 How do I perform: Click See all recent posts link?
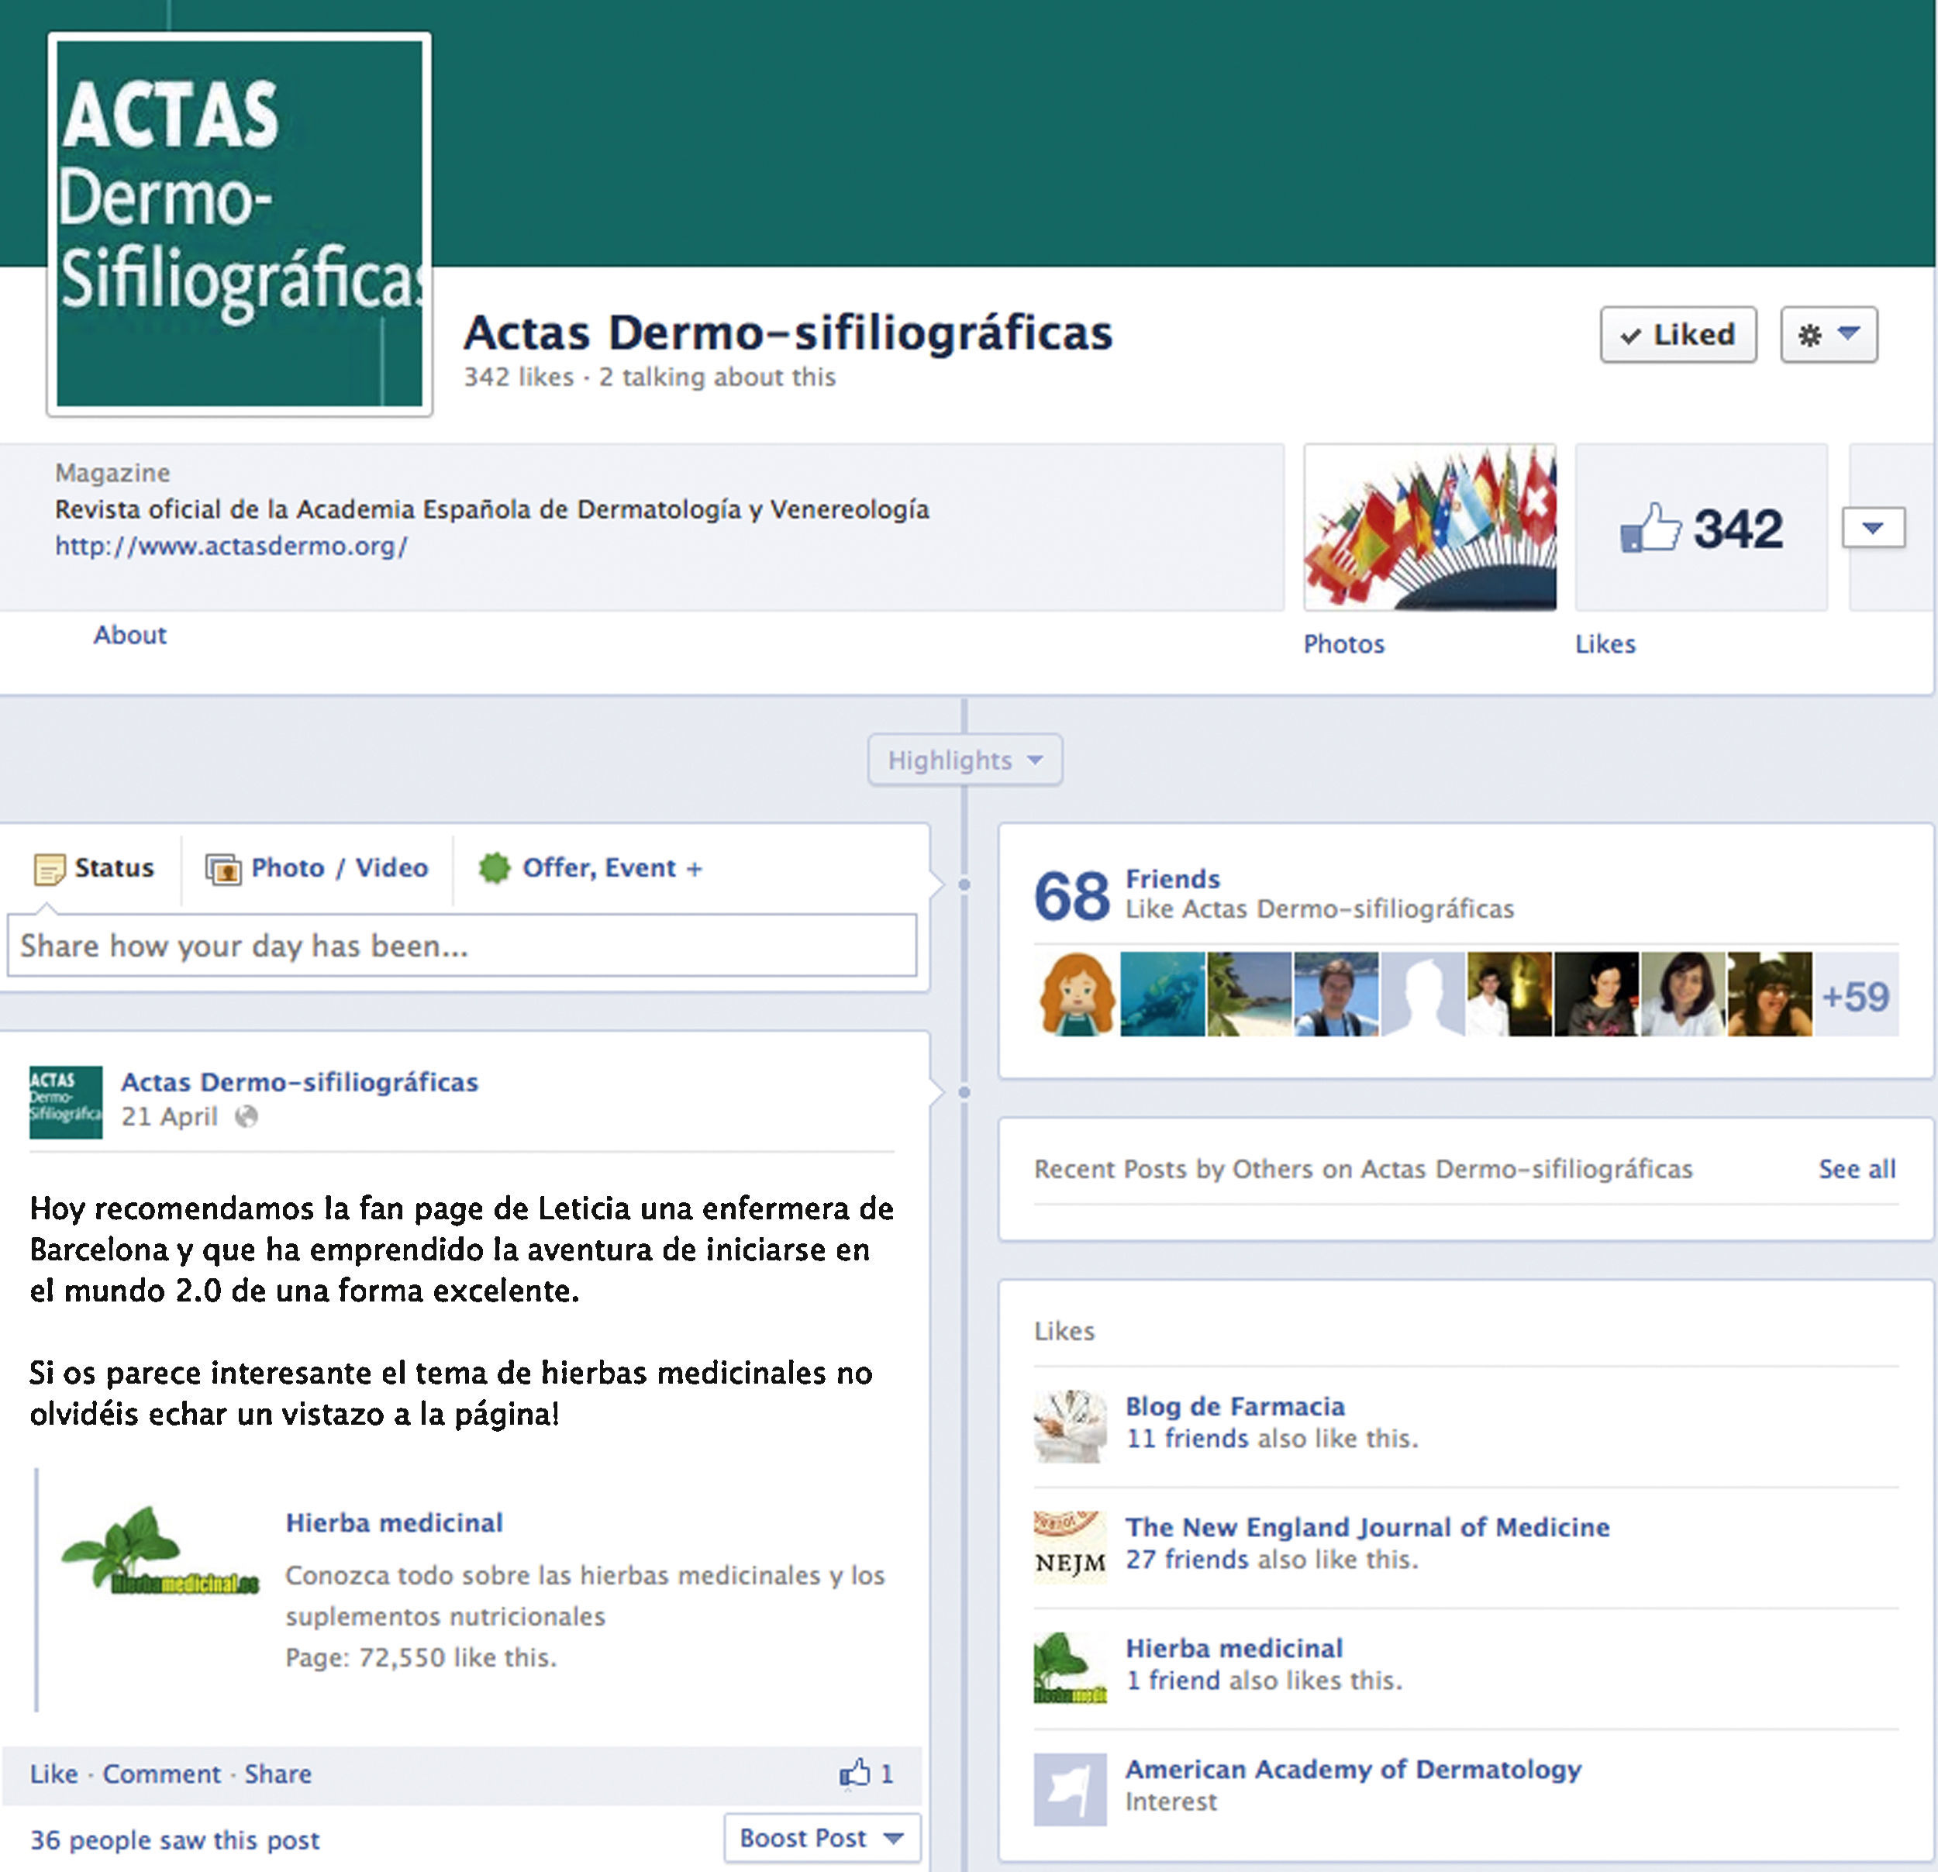(x=1856, y=1169)
